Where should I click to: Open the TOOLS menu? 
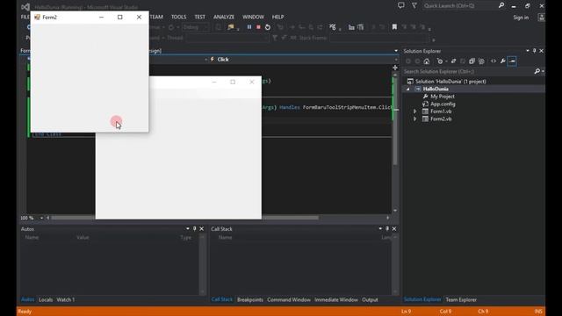tap(178, 17)
